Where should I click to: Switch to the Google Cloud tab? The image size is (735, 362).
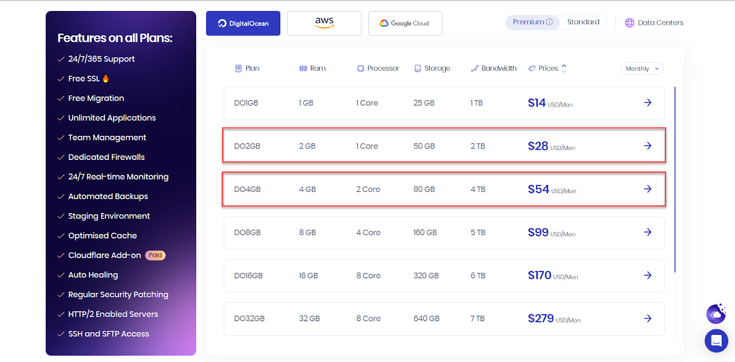coord(405,23)
